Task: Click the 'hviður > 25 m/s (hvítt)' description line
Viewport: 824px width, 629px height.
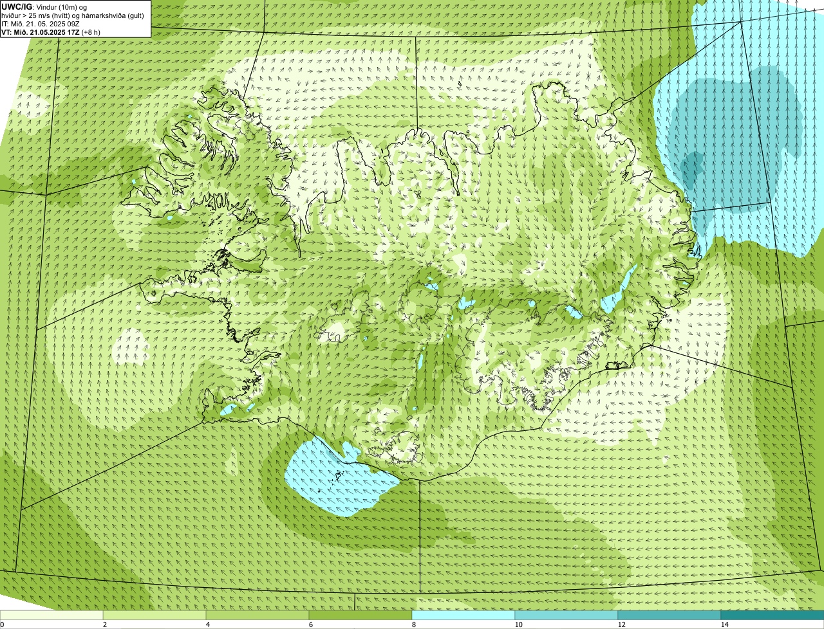Action: coord(72,15)
